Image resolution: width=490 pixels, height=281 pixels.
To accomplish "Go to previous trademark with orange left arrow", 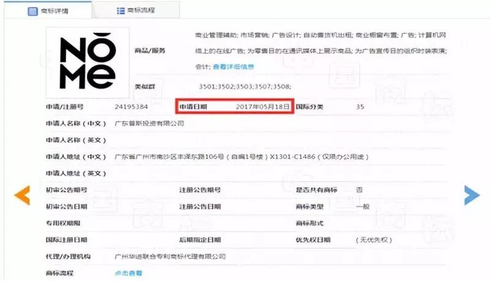I will pos(22,195).
